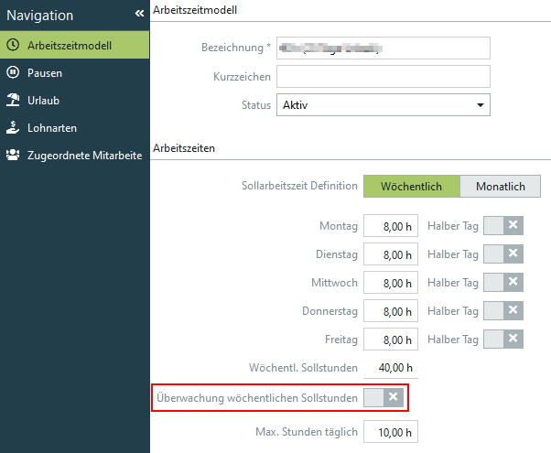Enable Überwachung wöchentlichen Sollstunden toggle
This screenshot has width=551, height=453.
pos(383,397)
